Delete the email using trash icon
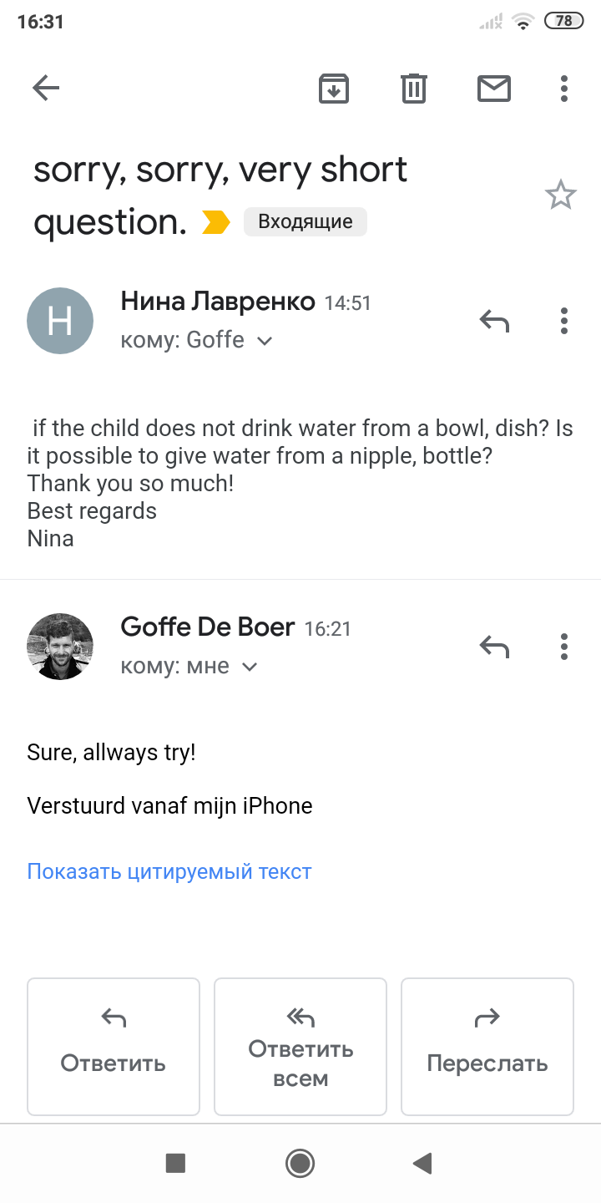601x1203 pixels. click(x=414, y=88)
